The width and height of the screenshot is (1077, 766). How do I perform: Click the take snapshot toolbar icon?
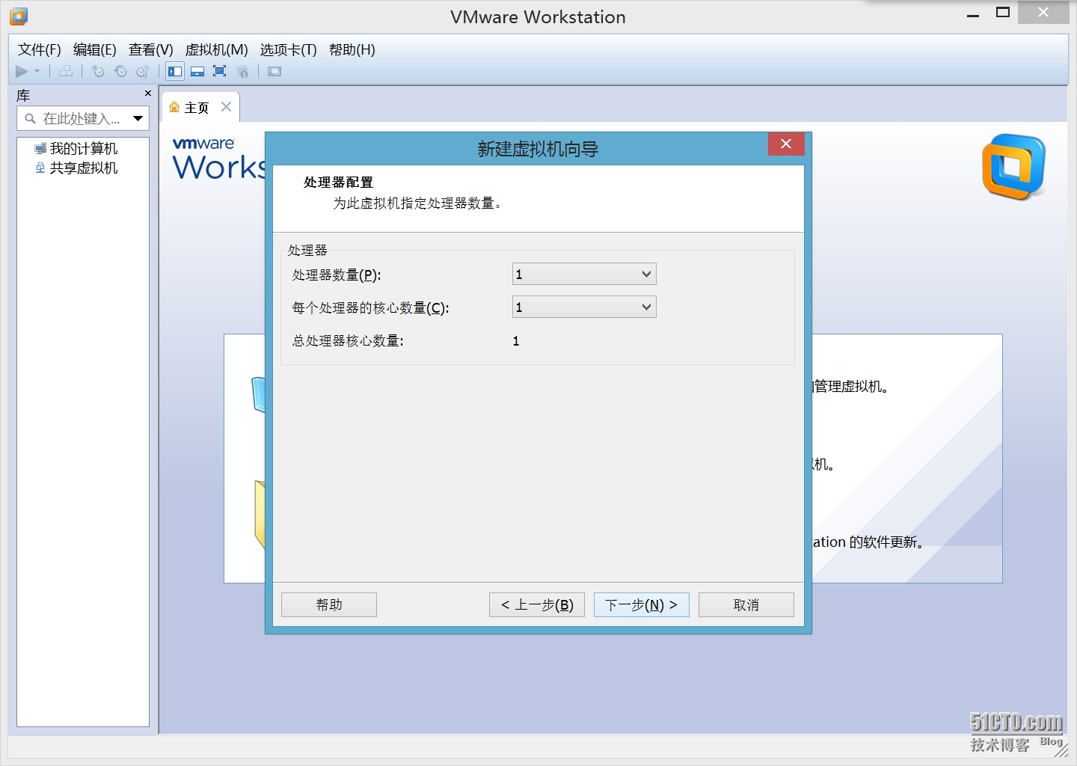[98, 71]
